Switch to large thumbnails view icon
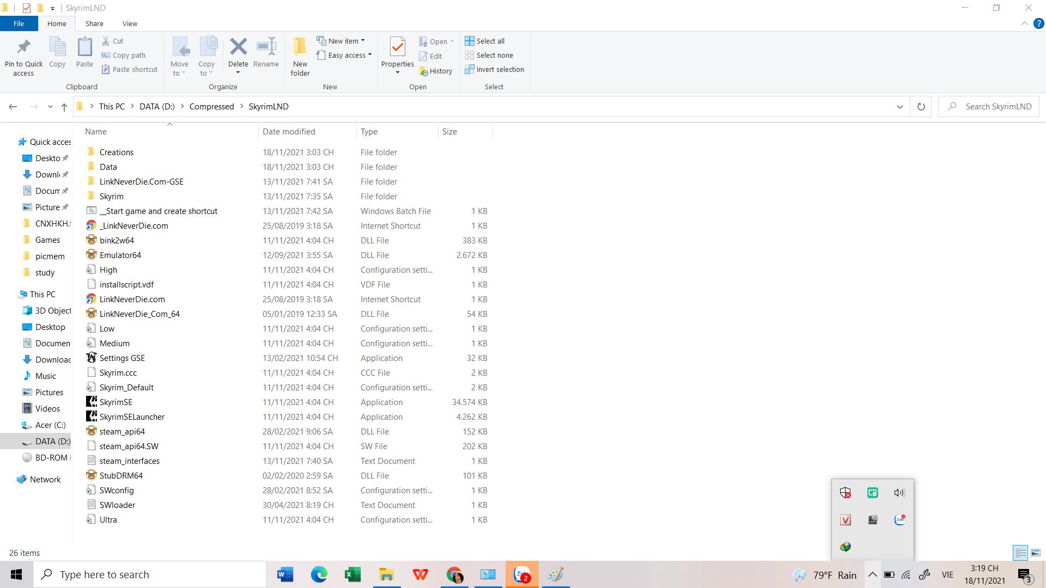Image resolution: width=1046 pixels, height=588 pixels. pyautogui.click(x=1036, y=553)
